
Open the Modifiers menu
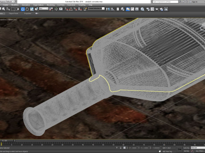[15, 5]
